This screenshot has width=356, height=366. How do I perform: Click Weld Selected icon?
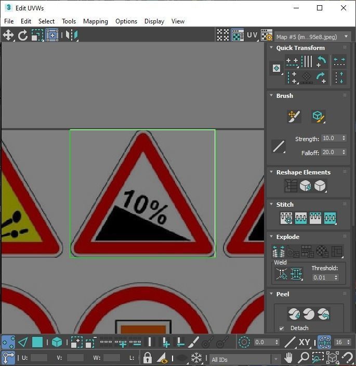296,273
